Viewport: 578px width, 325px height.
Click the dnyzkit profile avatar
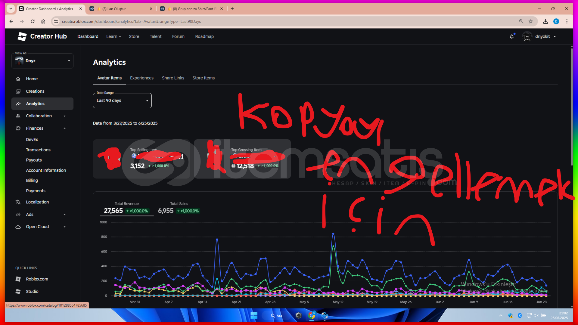coord(527,36)
